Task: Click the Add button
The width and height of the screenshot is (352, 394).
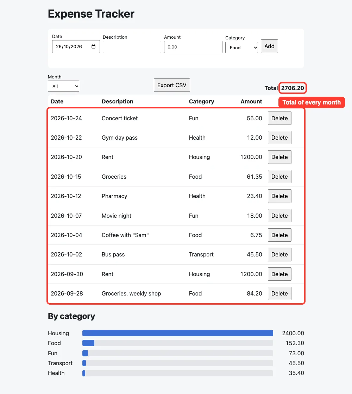Action: 269,46
